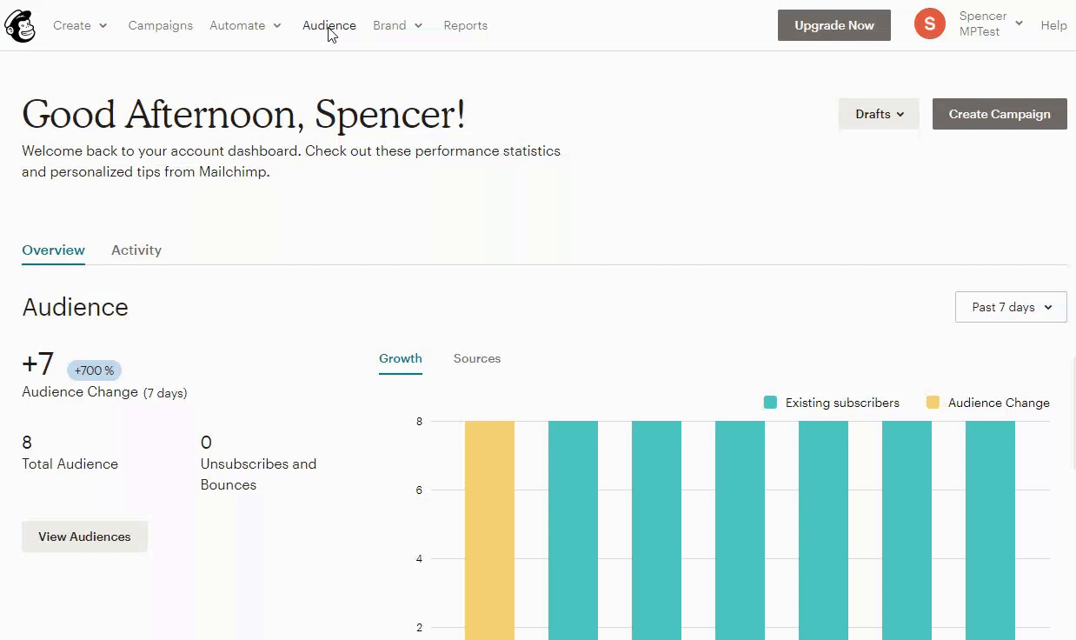The height and width of the screenshot is (640, 1076).
Task: Click the Total Audience label
Action: [x=70, y=464]
